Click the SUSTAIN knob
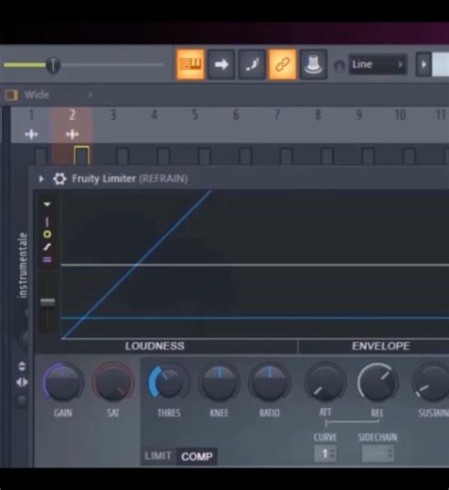This screenshot has height=490, width=449. [431, 382]
